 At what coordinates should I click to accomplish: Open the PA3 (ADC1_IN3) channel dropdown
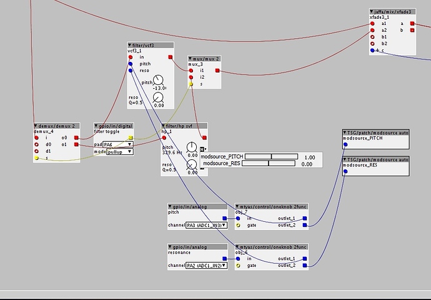click(206, 225)
